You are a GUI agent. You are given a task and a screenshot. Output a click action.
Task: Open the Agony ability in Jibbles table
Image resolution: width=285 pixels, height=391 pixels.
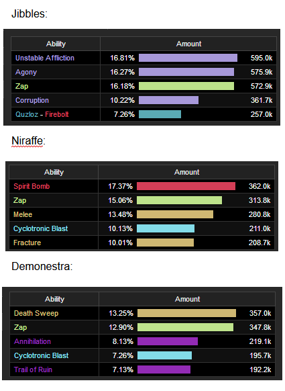tap(26, 72)
